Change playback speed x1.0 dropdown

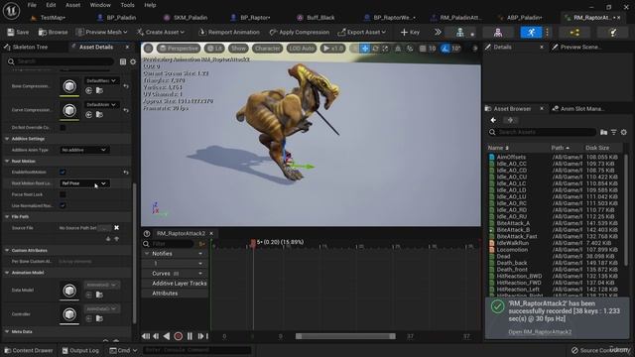(332, 49)
